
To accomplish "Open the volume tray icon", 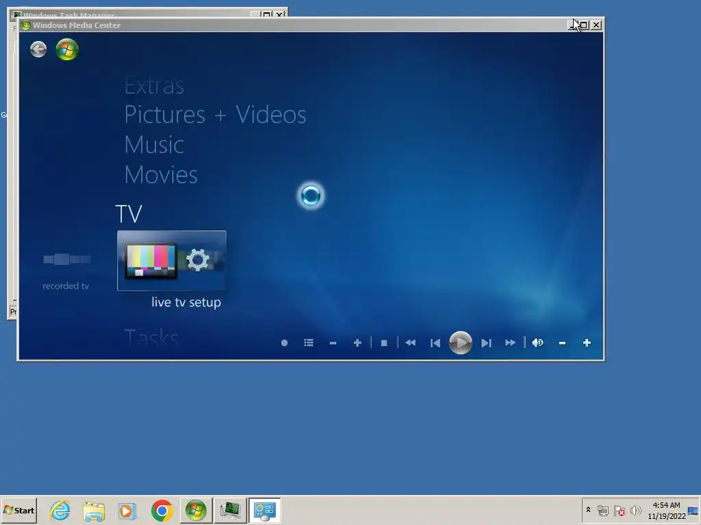I will tap(635, 510).
